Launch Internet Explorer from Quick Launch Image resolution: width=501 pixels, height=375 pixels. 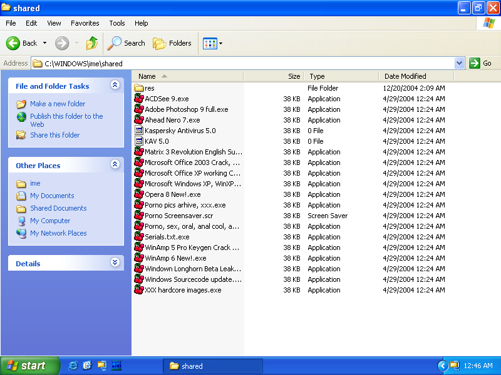point(73,366)
